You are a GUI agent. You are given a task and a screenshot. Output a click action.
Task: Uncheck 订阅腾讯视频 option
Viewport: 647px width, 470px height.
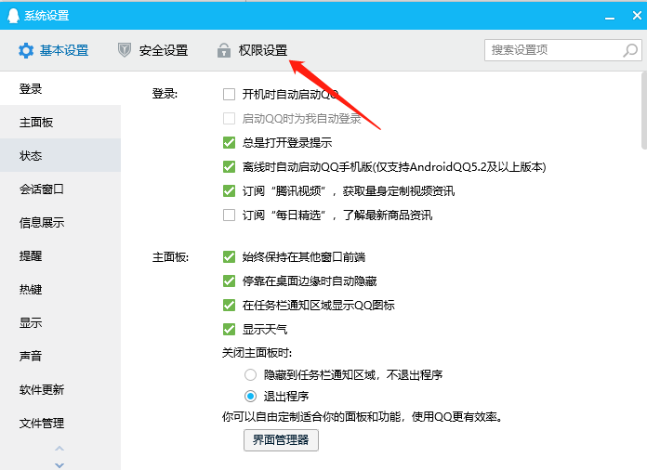pyautogui.click(x=229, y=191)
